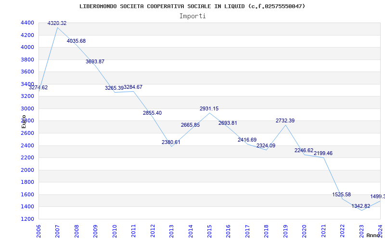Click the 2015 x-axis year label

209,231
